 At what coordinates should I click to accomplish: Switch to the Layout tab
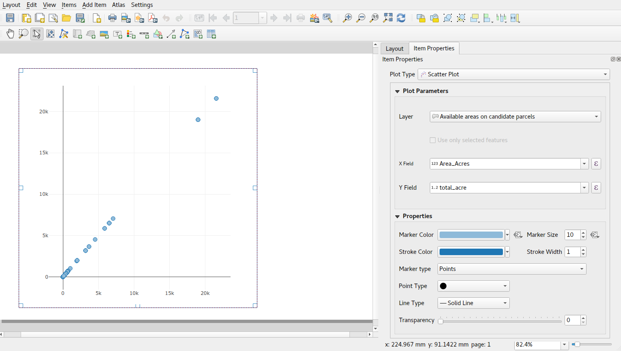(394, 48)
